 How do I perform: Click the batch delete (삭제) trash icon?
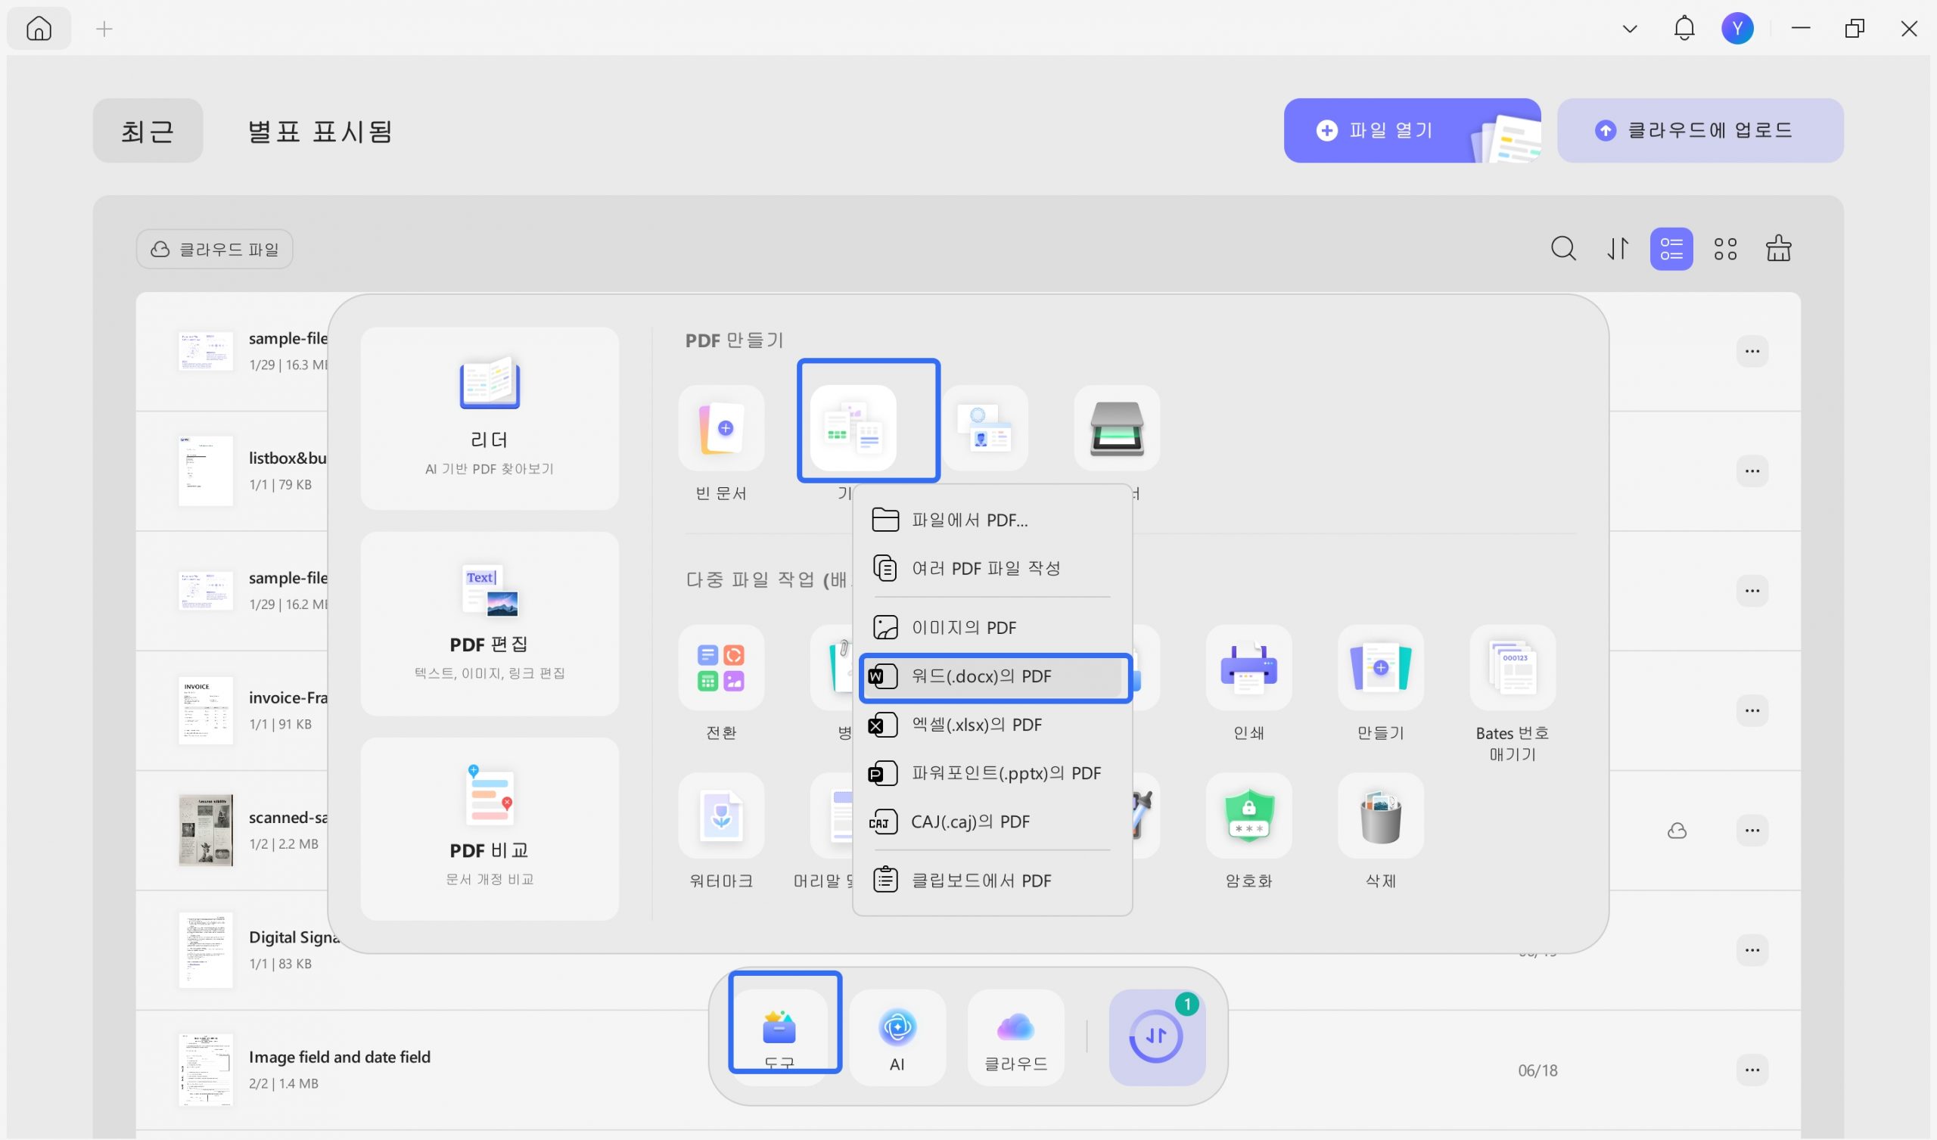(1381, 815)
